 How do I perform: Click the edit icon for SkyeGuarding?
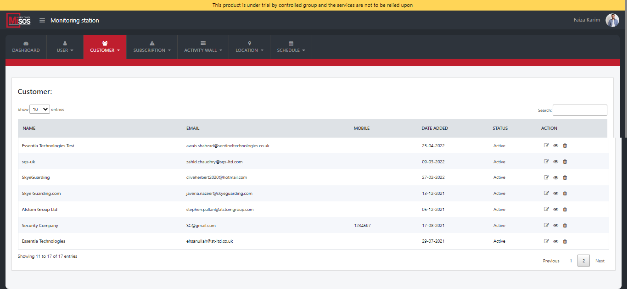coord(546,178)
